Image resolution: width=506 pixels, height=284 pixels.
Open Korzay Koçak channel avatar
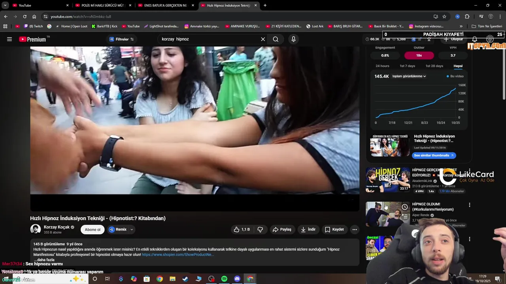[x=36, y=229]
